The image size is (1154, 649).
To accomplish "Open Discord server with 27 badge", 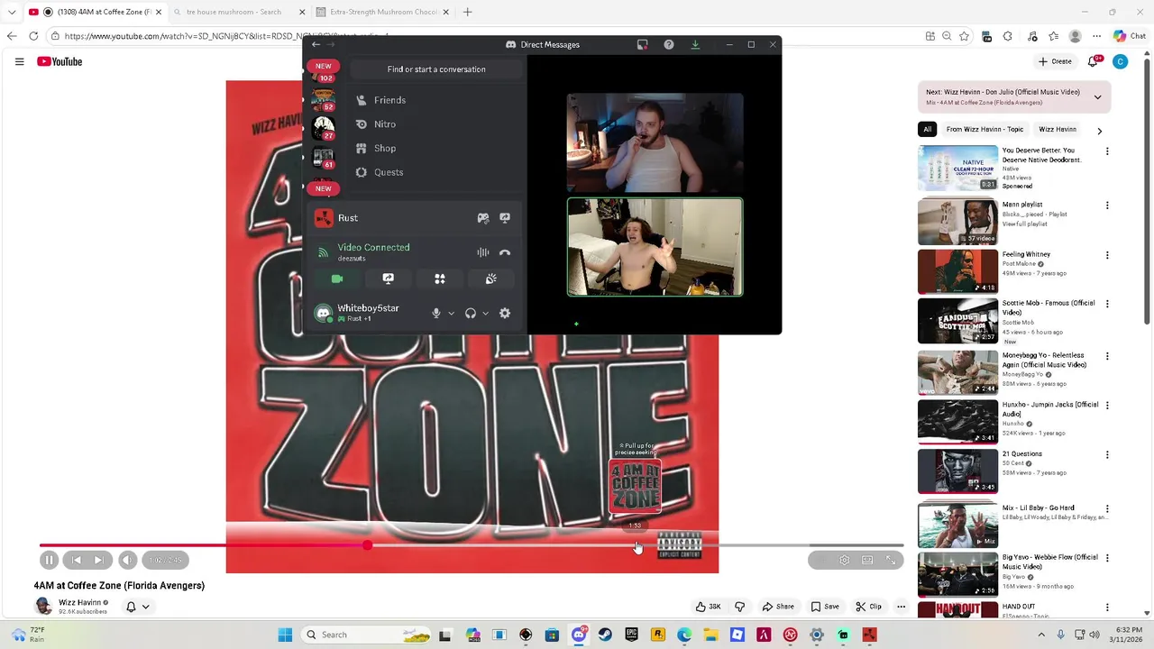I will click(323, 128).
